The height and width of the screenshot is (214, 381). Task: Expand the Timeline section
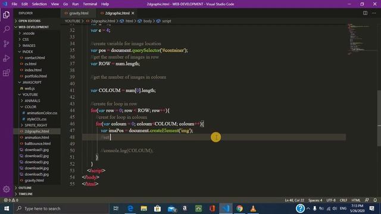pos(37,194)
